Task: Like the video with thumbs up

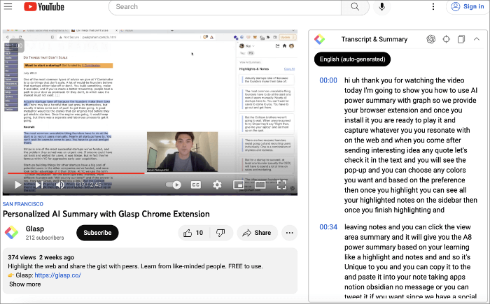Action: click(192, 233)
